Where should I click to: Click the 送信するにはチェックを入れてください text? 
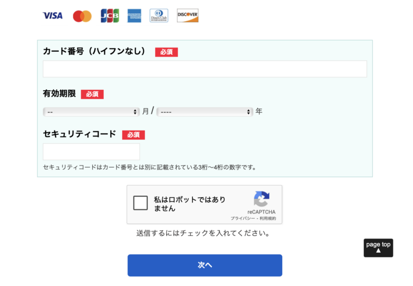tap(203, 233)
